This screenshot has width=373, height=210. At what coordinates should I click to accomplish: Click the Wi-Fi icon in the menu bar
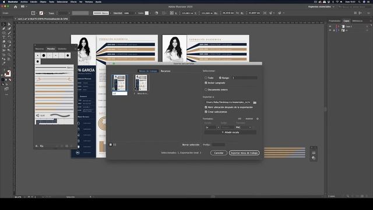(x=337, y=2)
